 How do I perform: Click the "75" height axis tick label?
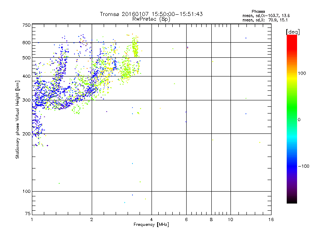(28, 214)
